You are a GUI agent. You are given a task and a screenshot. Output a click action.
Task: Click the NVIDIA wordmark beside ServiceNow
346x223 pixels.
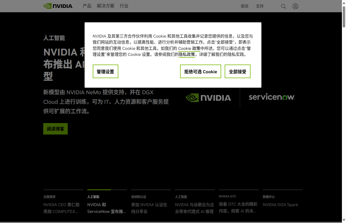click(x=215, y=97)
